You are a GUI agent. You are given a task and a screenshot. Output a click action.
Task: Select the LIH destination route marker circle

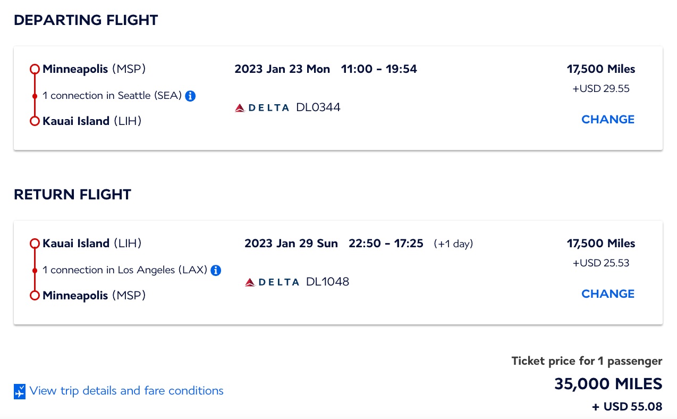pyautogui.click(x=35, y=121)
